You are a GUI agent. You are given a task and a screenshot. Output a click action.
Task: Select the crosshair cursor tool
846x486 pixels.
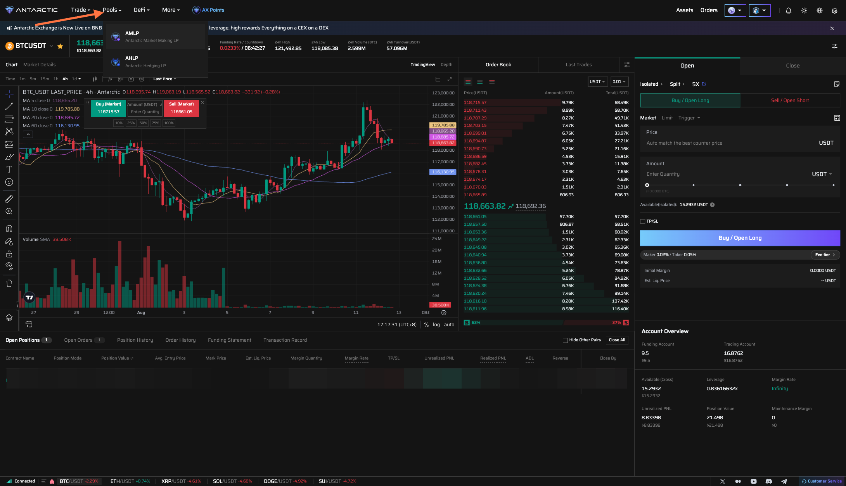(9, 93)
